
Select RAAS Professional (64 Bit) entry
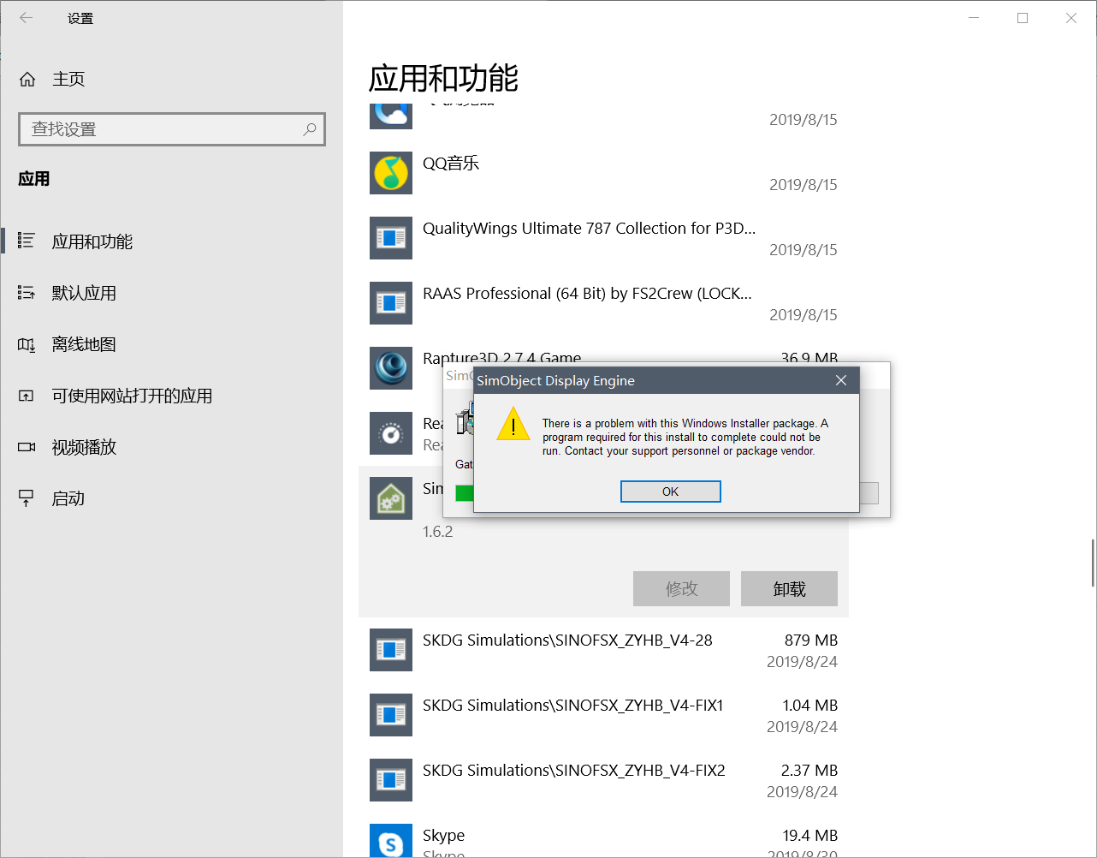coord(603,303)
